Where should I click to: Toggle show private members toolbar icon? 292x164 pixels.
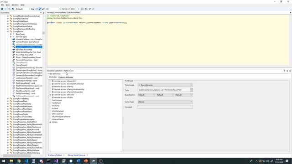coord(43,9)
